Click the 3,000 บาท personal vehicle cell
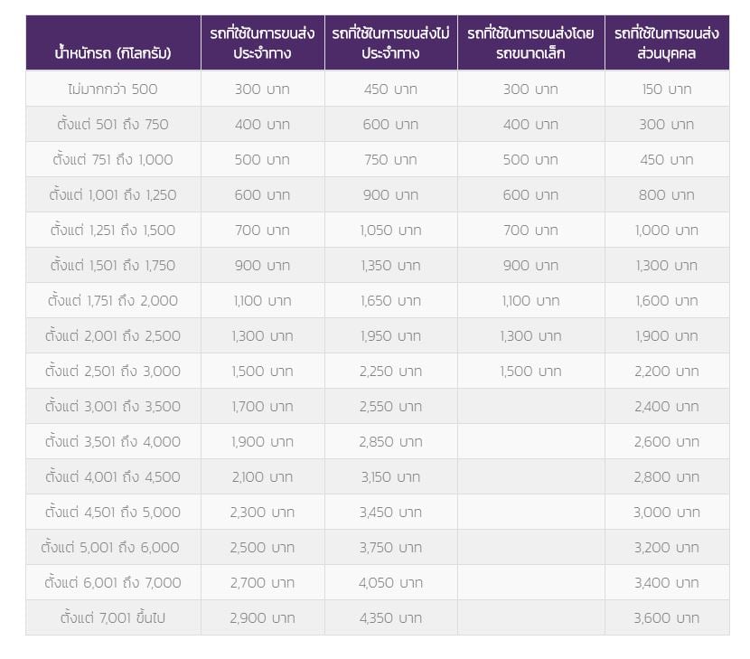The image size is (750, 659). coord(666,512)
